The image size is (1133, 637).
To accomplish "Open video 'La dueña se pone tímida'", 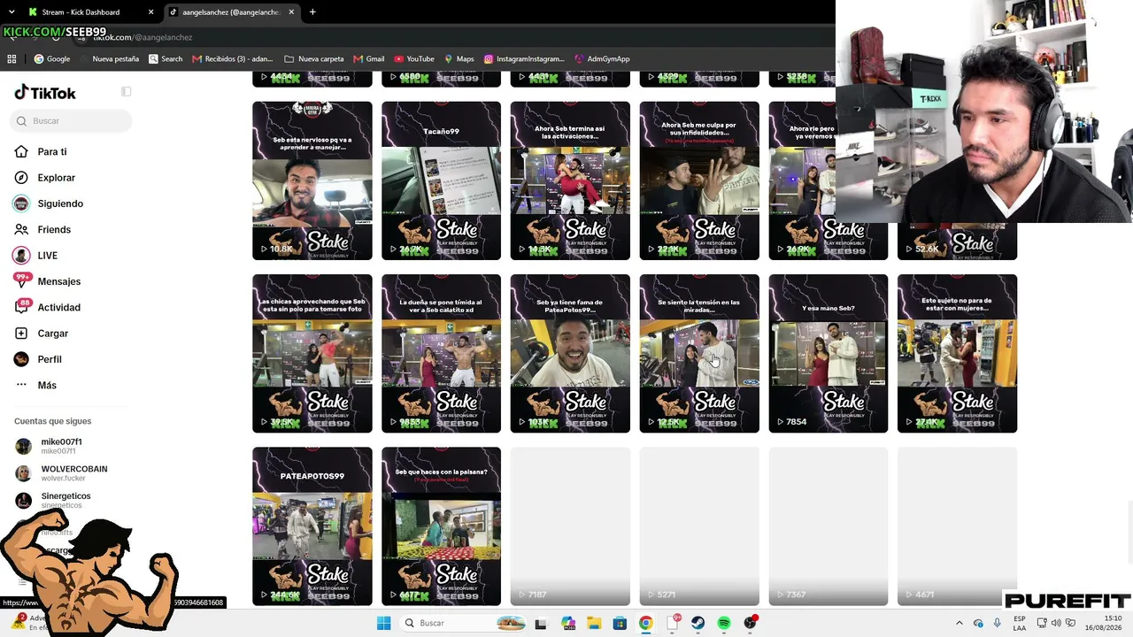I will (x=441, y=354).
